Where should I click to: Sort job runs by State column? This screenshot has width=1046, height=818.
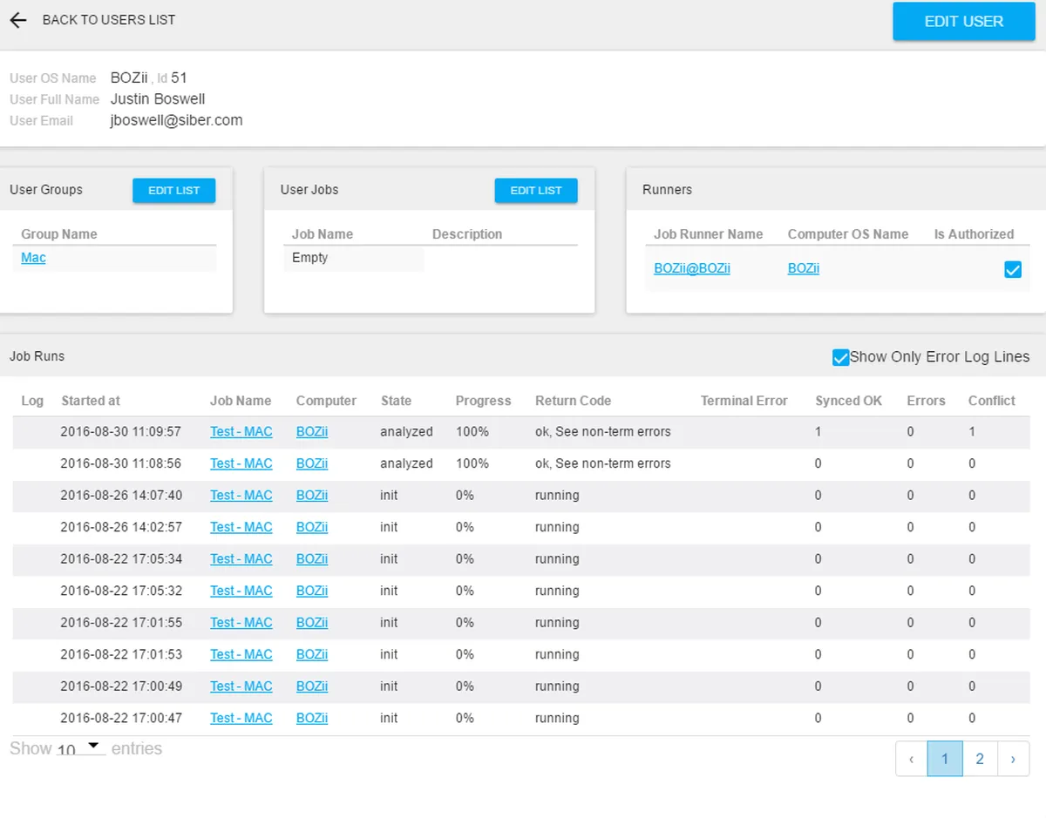click(396, 401)
